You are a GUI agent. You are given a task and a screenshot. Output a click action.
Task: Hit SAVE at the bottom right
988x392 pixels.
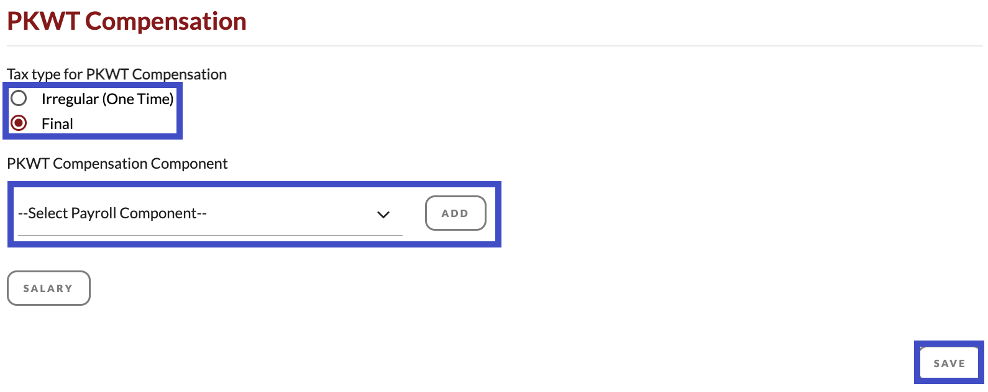[949, 363]
